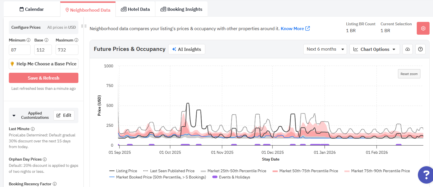Hide Events & Holidays legend series
The width and height of the screenshot is (433, 187).
(x=231, y=177)
